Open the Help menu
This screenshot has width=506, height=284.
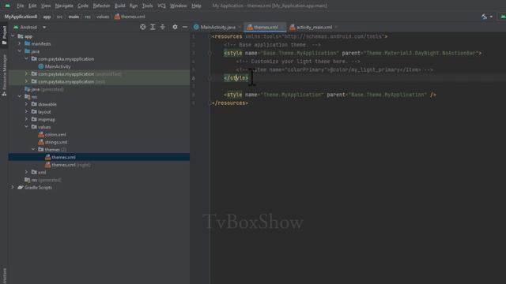tap(196, 6)
